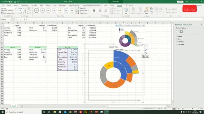Click the Undo arrow icon
The image size is (204, 114).
tap(18, 2)
